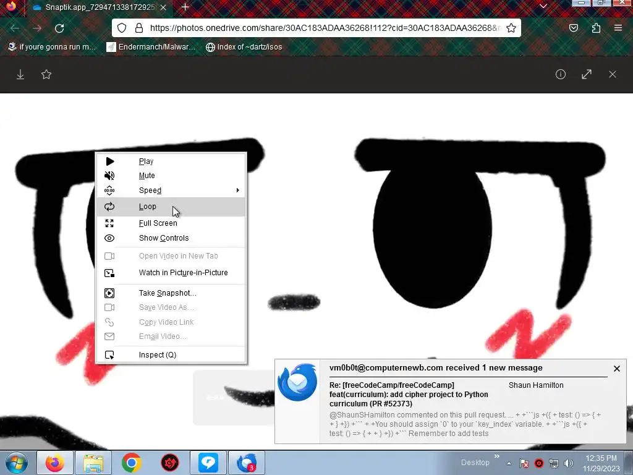Screen dimensions: 633x475
Task: Click the Snaptik.app browser tab
Action: click(x=100, y=7)
